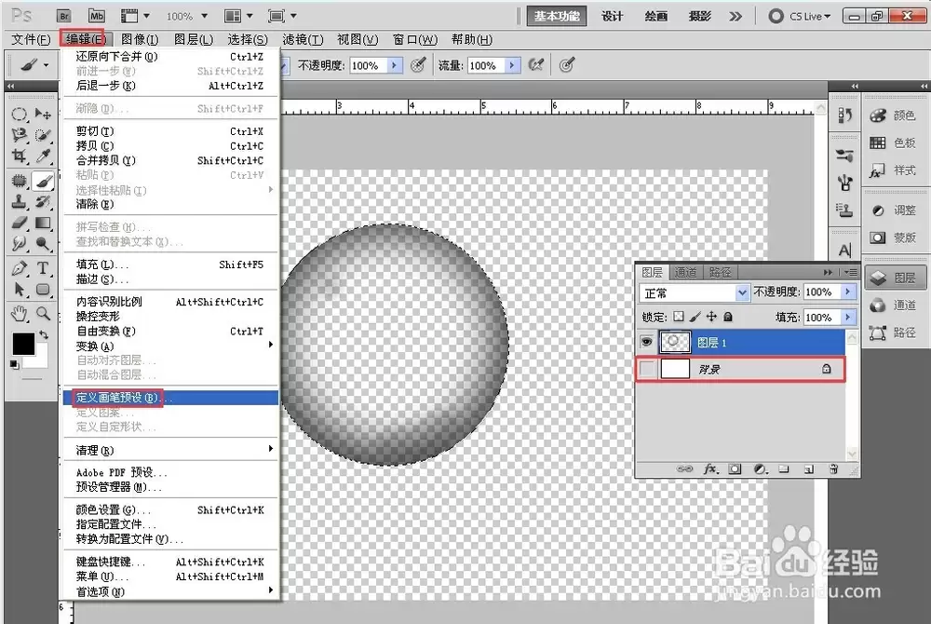This screenshot has height=624, width=931.
Task: Toggle lock transparent pixels
Action: click(x=679, y=317)
